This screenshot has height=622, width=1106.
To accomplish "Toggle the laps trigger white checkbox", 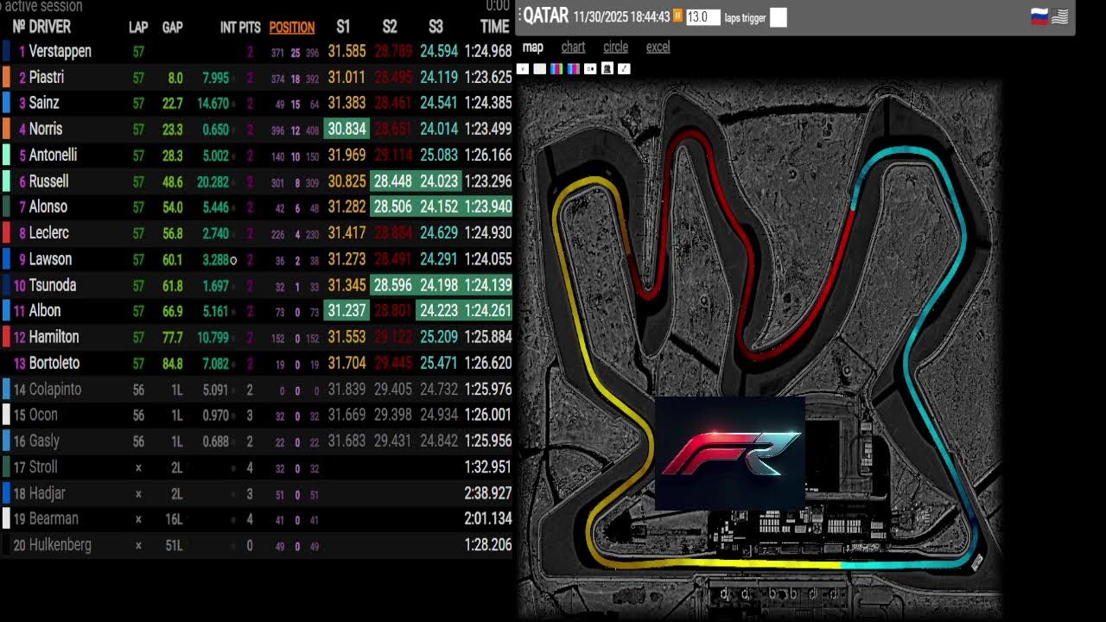I will pyautogui.click(x=778, y=17).
